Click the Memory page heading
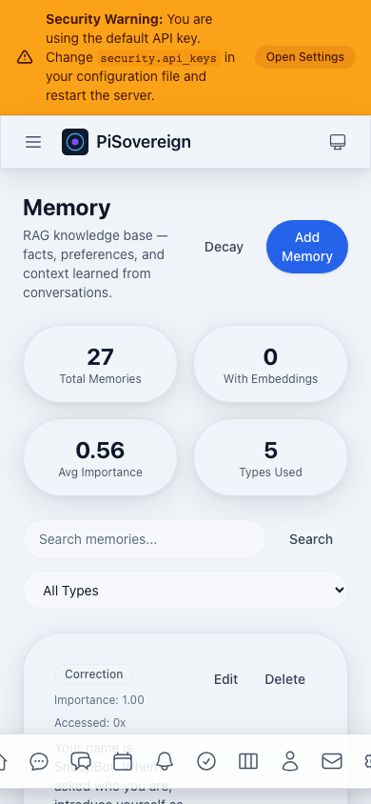 click(x=67, y=208)
